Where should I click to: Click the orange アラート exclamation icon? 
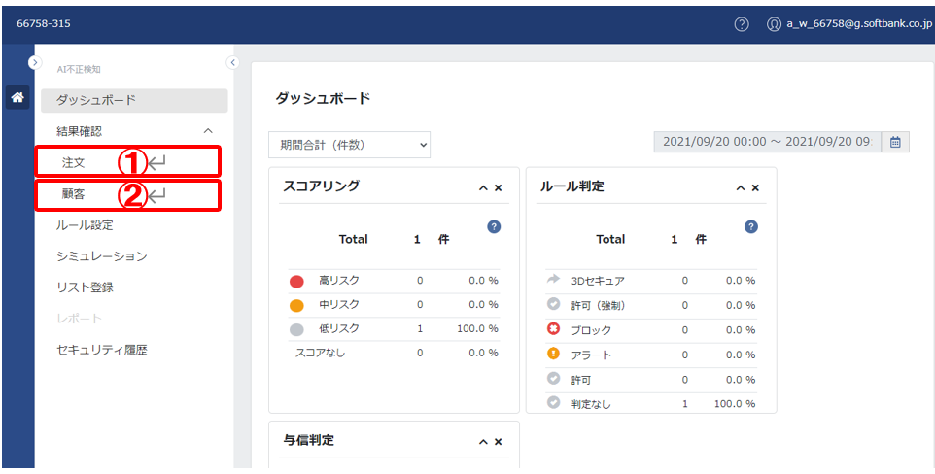coord(553,354)
